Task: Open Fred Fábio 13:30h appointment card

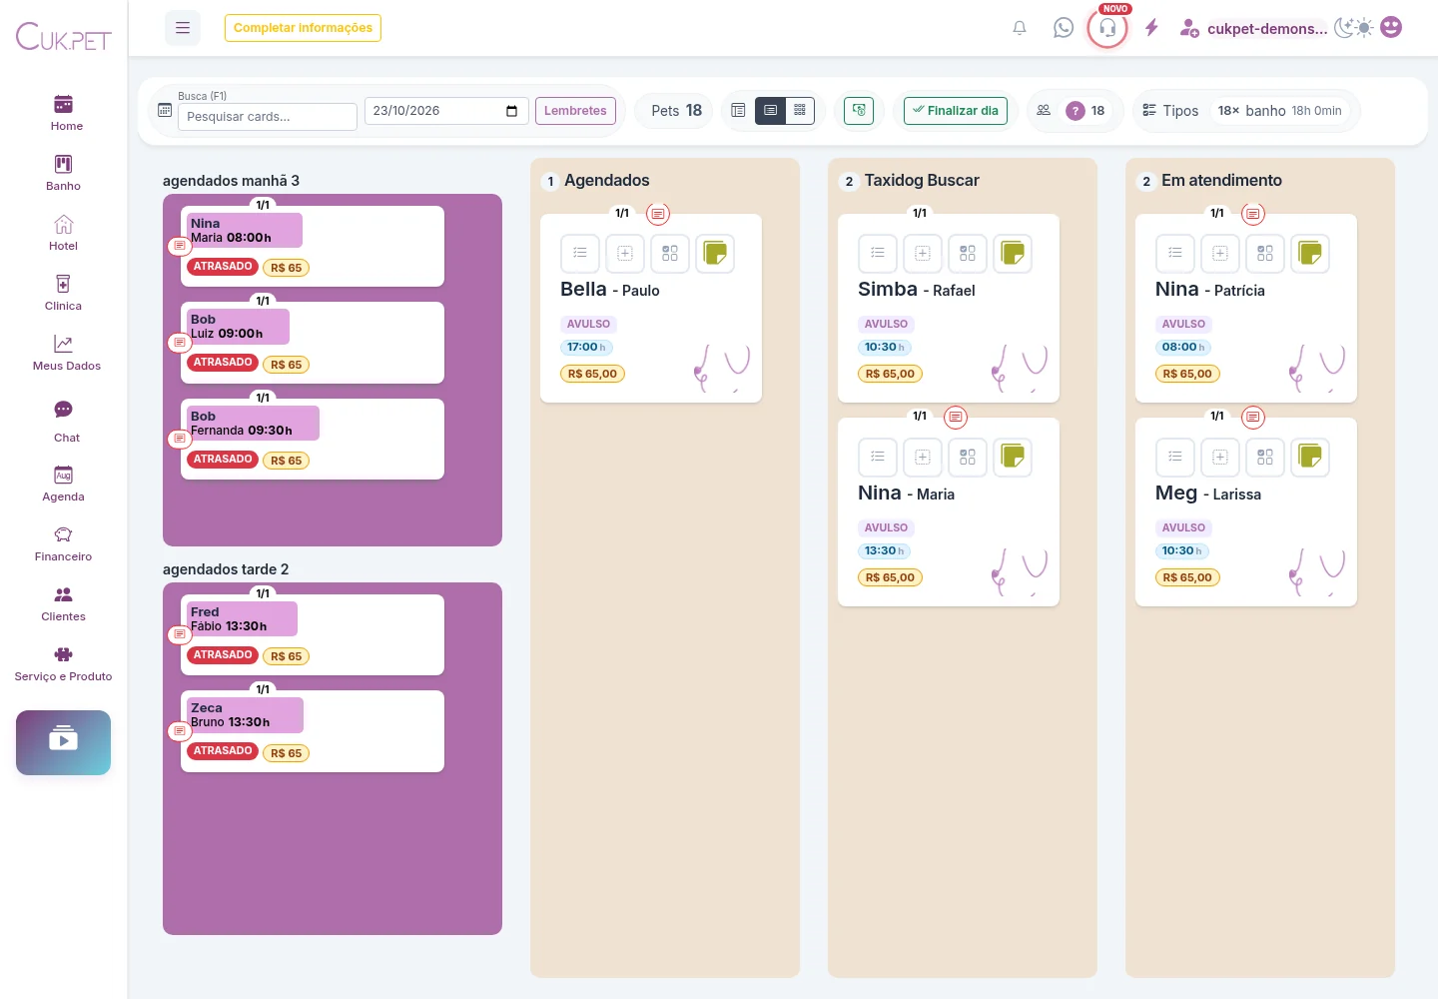Action: tap(312, 634)
